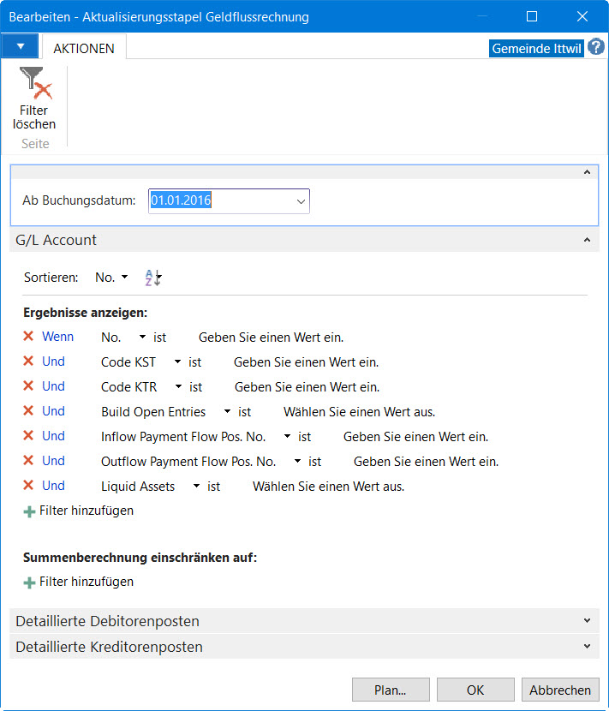
Task: Switch to the AKTIONEN tab
Action: point(84,48)
